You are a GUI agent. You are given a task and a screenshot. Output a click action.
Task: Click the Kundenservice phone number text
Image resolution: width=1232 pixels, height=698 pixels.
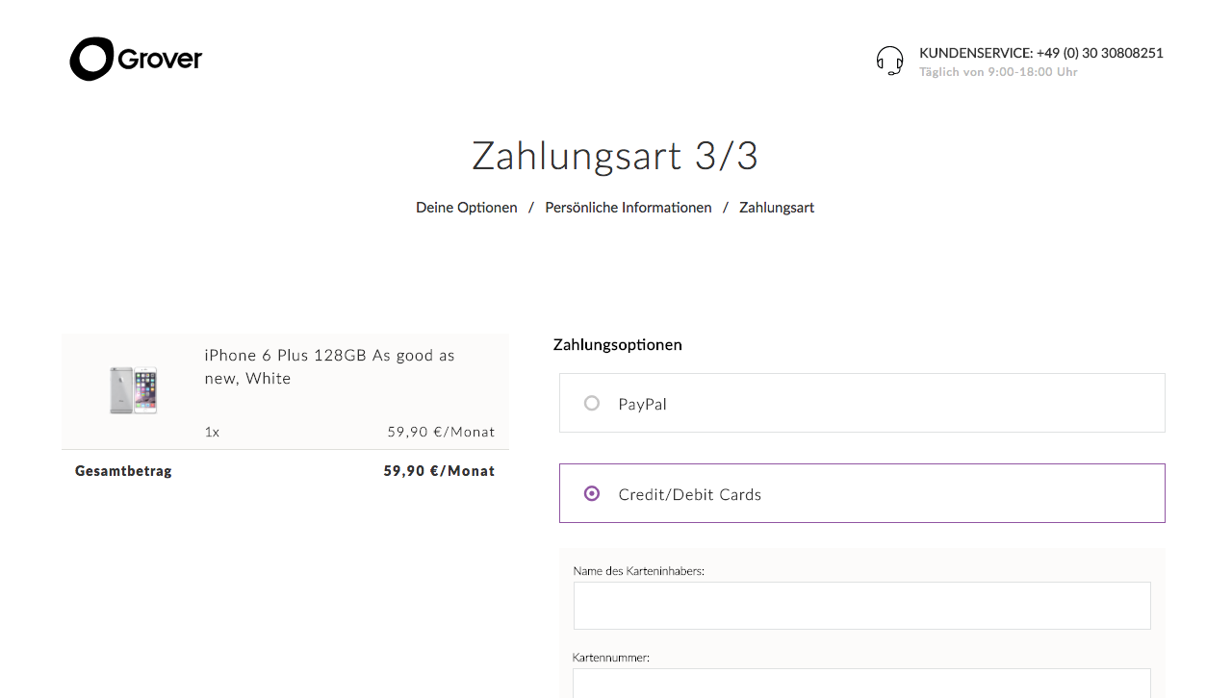(x=1041, y=53)
